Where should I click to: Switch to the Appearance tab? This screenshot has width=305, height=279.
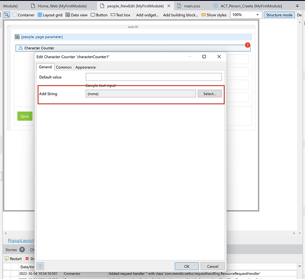(85, 67)
